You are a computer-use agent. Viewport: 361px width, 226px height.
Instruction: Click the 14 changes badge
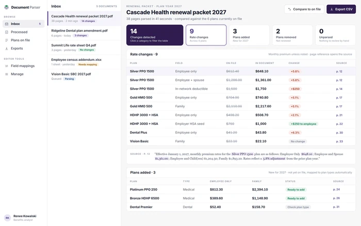coord(88,21)
